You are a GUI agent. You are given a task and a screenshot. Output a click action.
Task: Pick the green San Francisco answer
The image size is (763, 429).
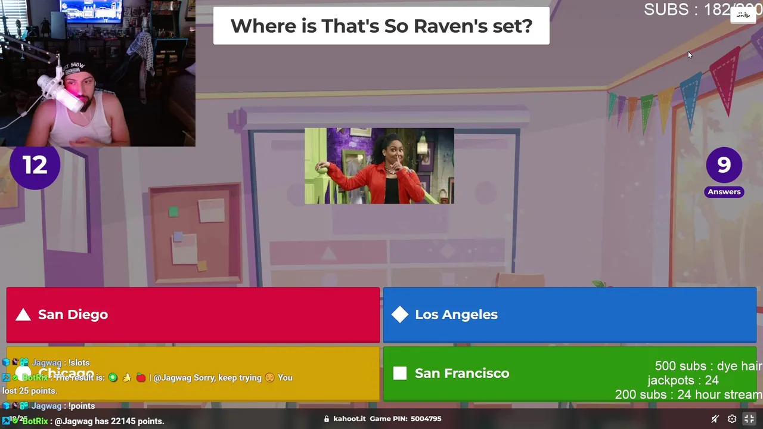click(569, 374)
